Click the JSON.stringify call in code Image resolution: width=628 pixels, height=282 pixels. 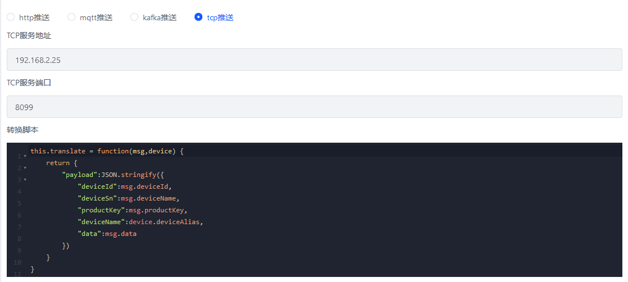click(x=129, y=175)
